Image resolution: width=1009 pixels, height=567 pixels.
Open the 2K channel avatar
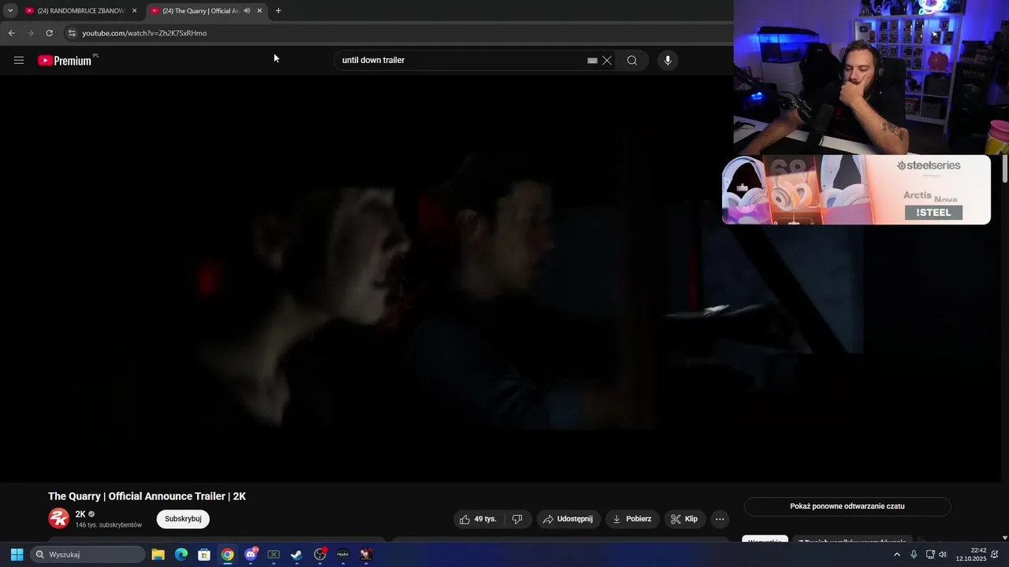point(59,518)
